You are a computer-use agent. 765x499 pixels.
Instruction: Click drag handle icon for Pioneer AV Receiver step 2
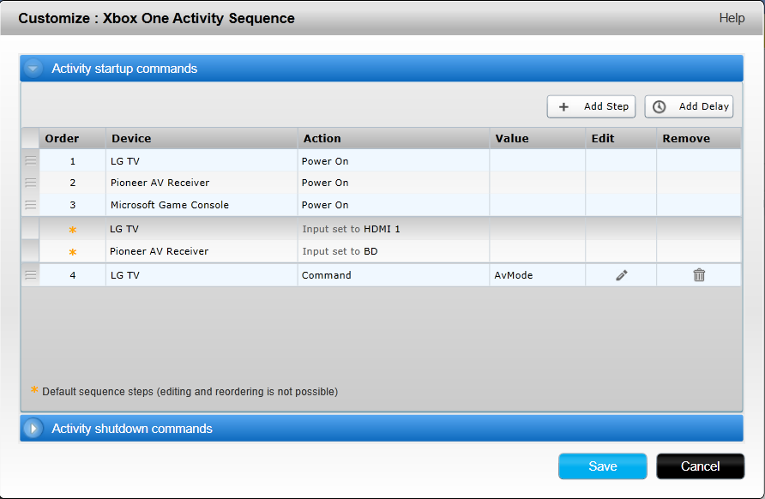(30, 183)
